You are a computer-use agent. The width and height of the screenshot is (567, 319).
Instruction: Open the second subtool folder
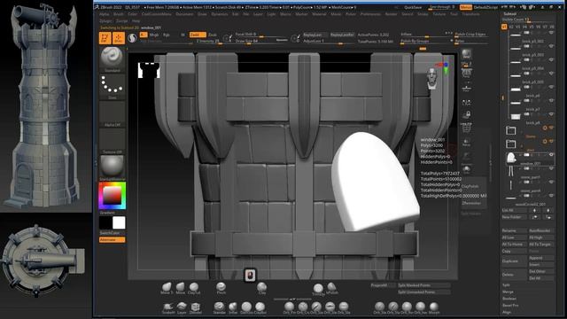510,144
